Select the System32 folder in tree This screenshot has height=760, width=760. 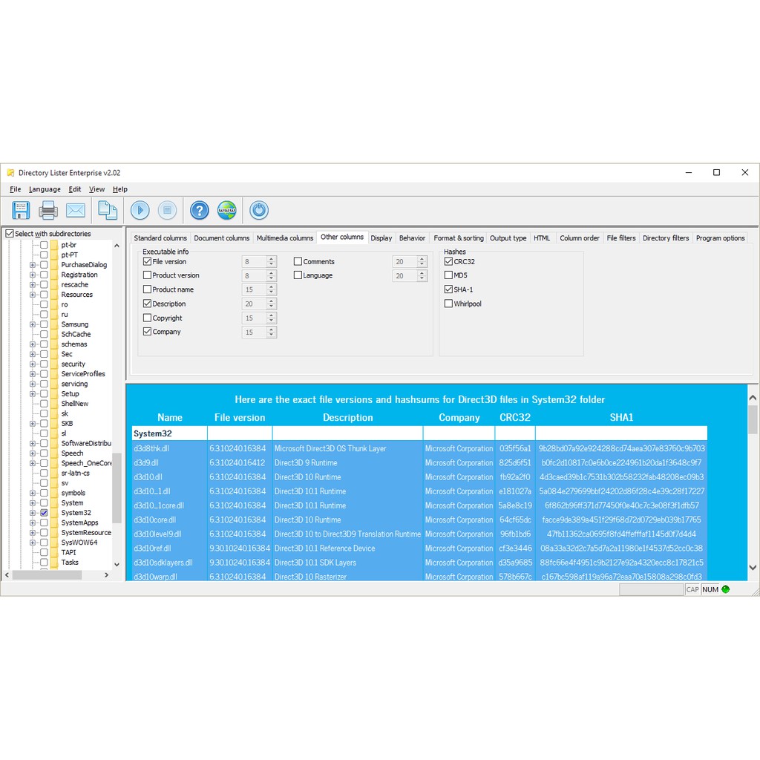76,513
